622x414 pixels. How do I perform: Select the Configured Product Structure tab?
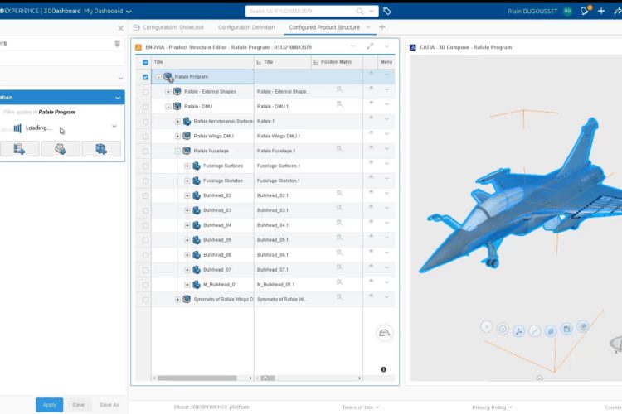coord(324,27)
